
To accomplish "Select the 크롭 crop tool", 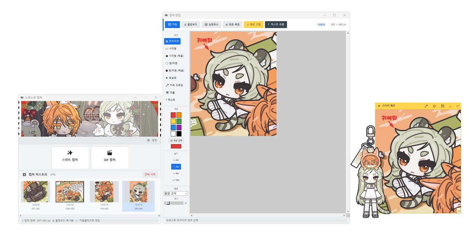I will pos(170,92).
